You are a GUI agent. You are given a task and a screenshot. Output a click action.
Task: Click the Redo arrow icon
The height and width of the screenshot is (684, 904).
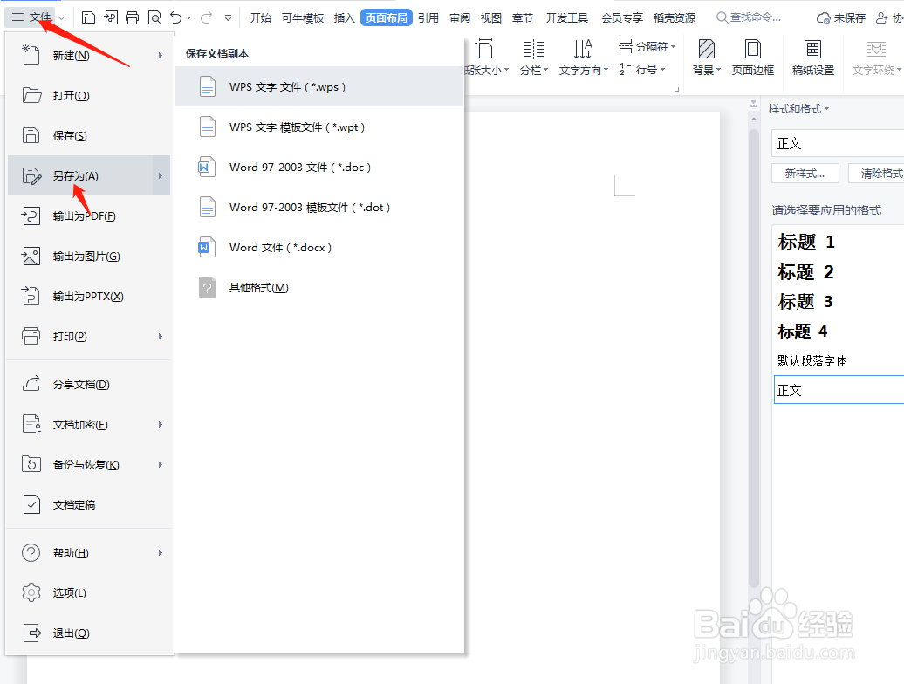tap(206, 17)
